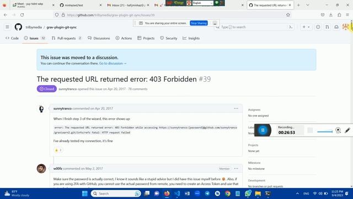Open weather widget showing Mostly cloudy
Screen dimensions: 353x199
[17, 193]
